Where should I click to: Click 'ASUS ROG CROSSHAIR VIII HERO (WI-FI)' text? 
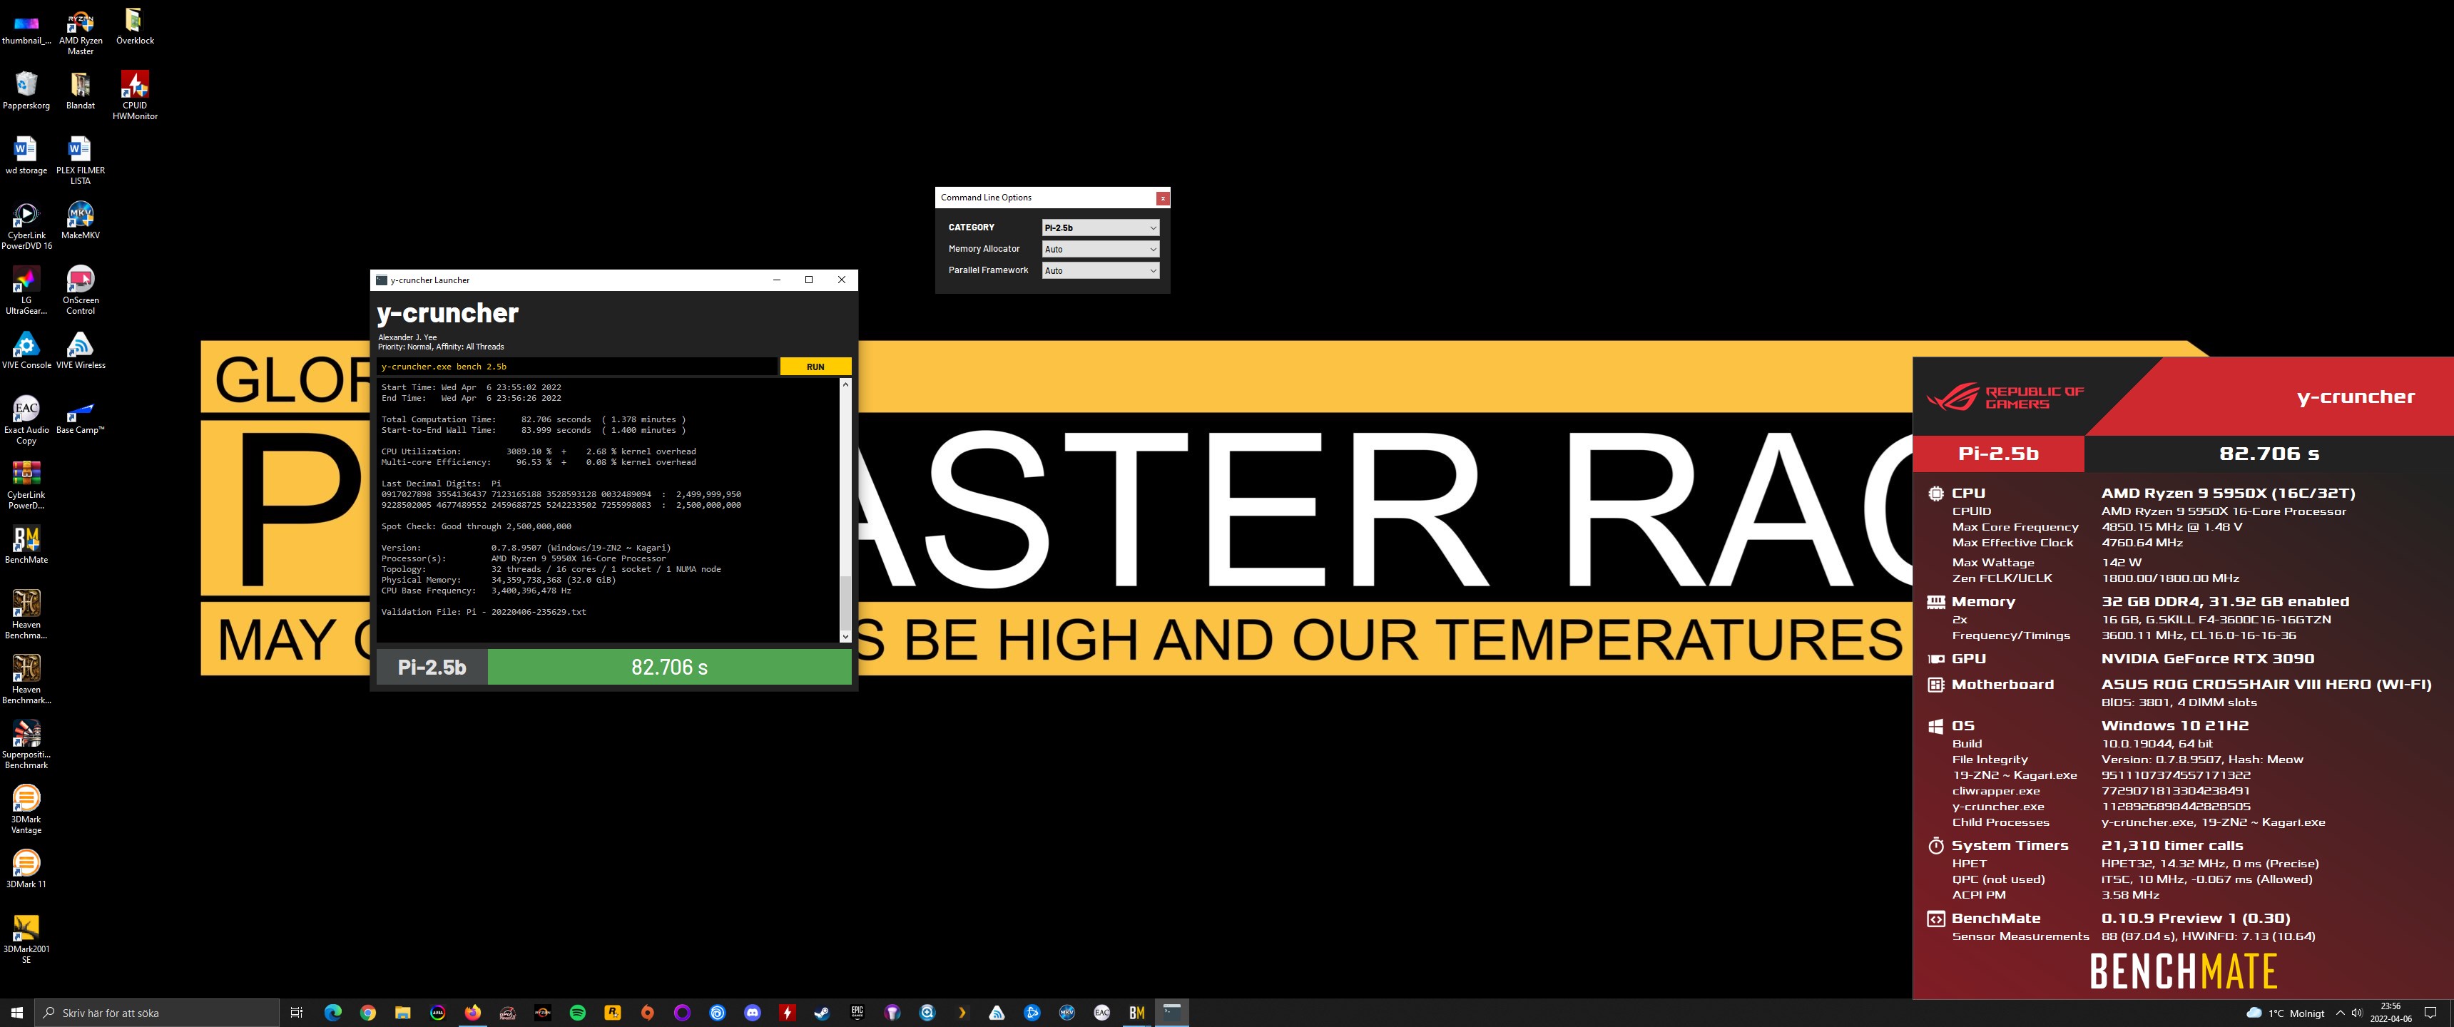[x=2266, y=684]
